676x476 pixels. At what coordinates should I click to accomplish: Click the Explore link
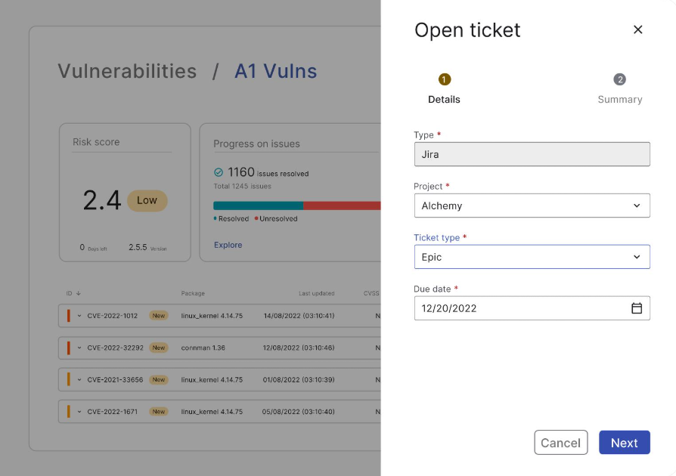coord(228,245)
